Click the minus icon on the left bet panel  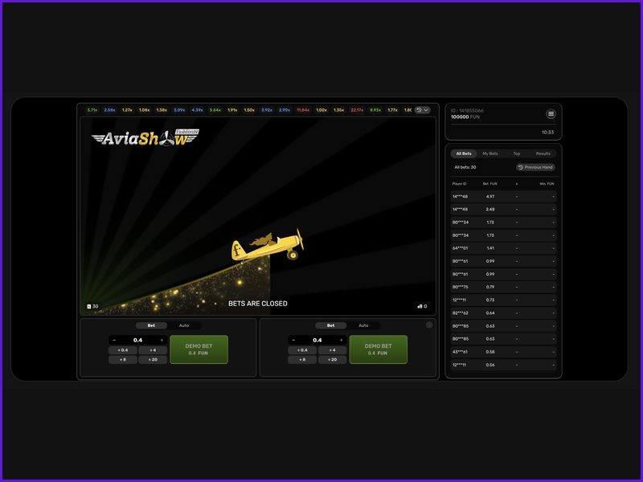point(115,339)
